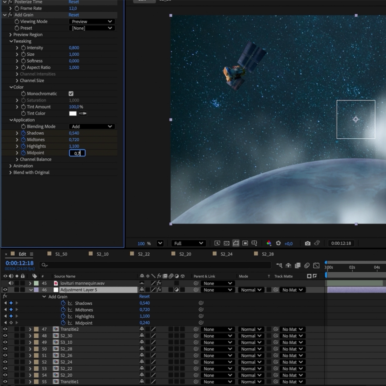Mute audio of lovituri mannequin.wav layer
This screenshot has width=386, height=386.
pyautogui.click(x=11, y=283)
